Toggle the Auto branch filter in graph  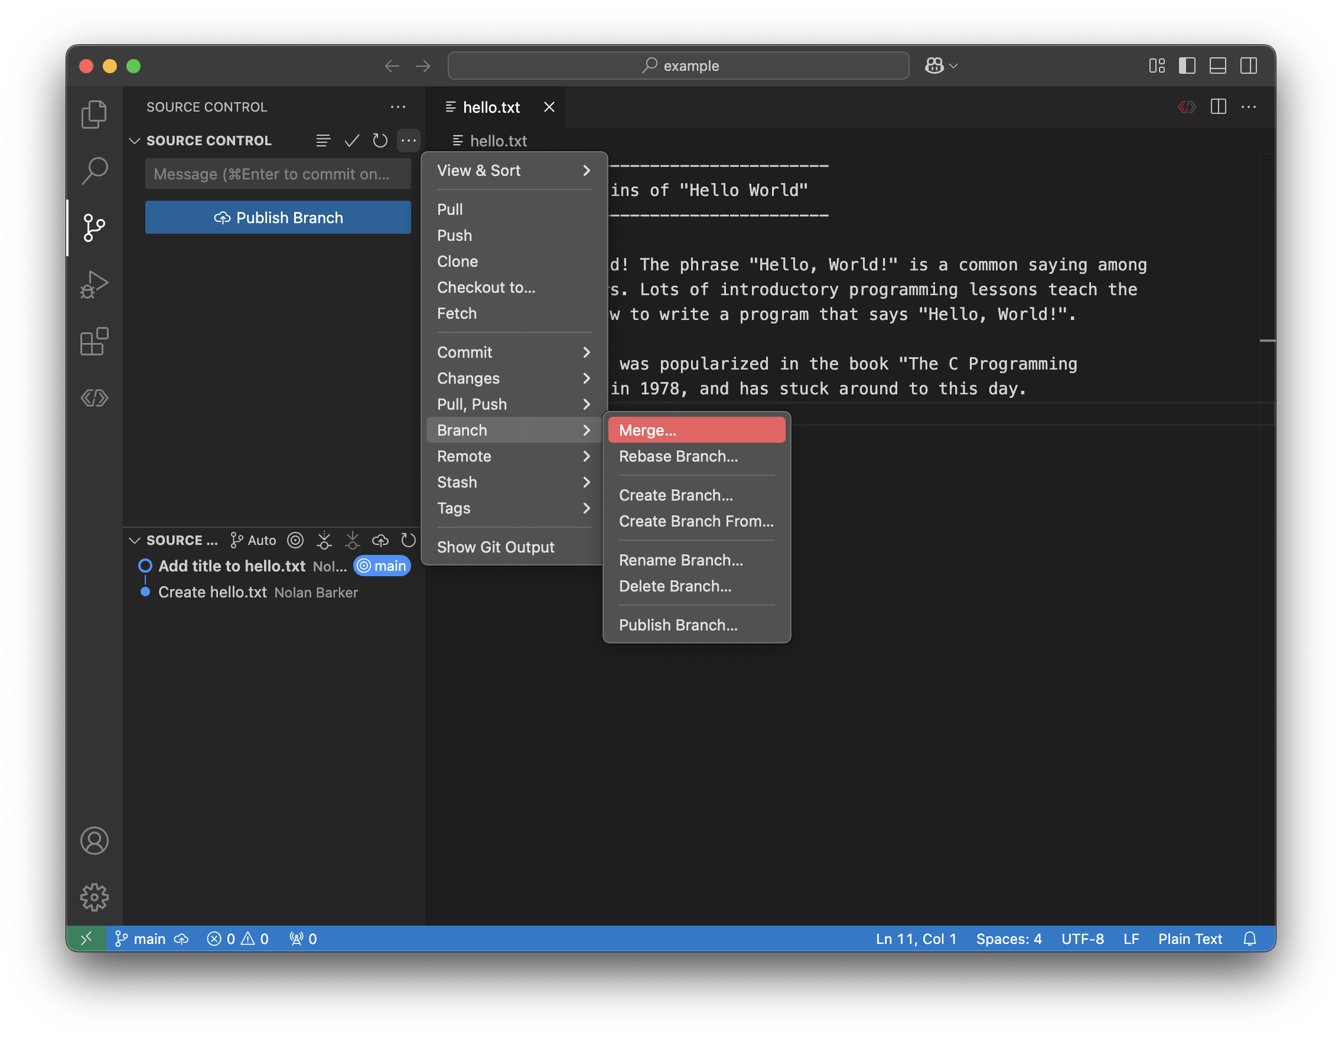253,540
